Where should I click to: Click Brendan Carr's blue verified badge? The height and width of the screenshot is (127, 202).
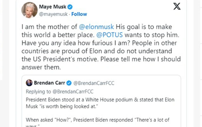68,83
